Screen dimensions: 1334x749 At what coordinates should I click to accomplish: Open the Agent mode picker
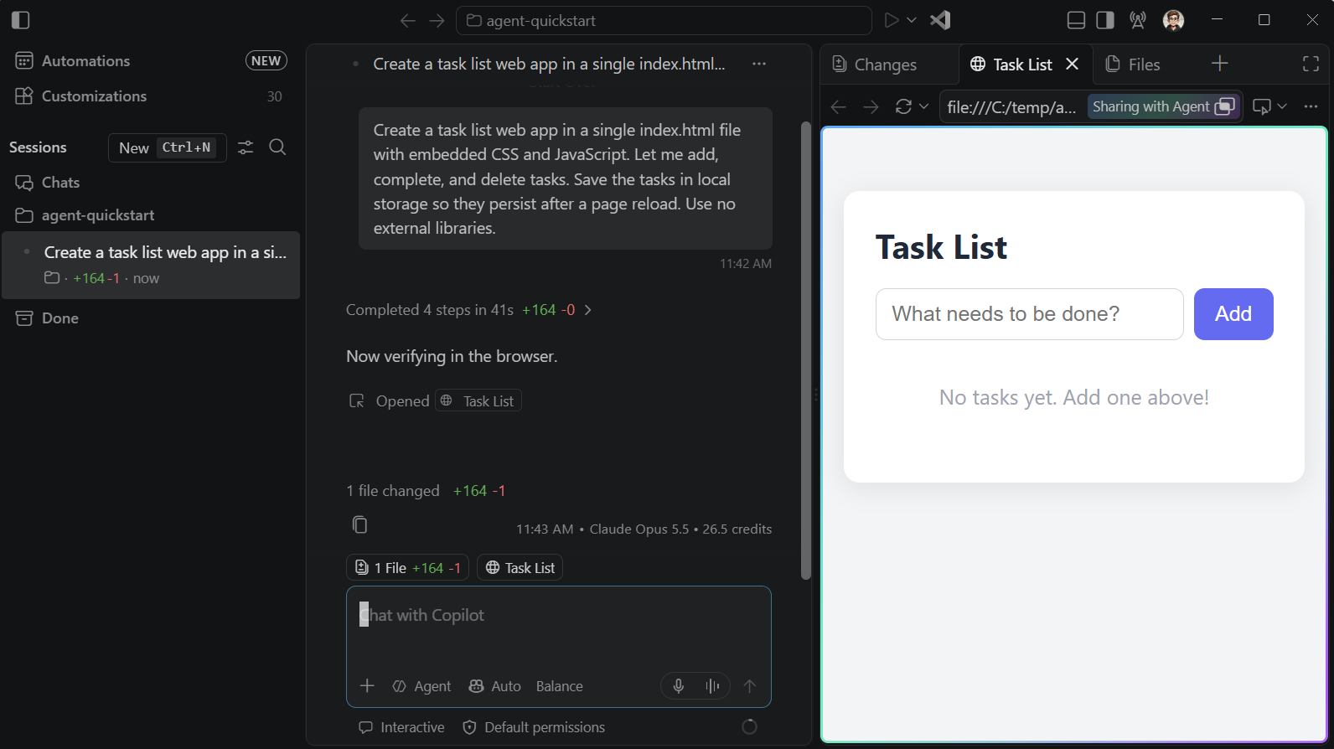(x=421, y=686)
